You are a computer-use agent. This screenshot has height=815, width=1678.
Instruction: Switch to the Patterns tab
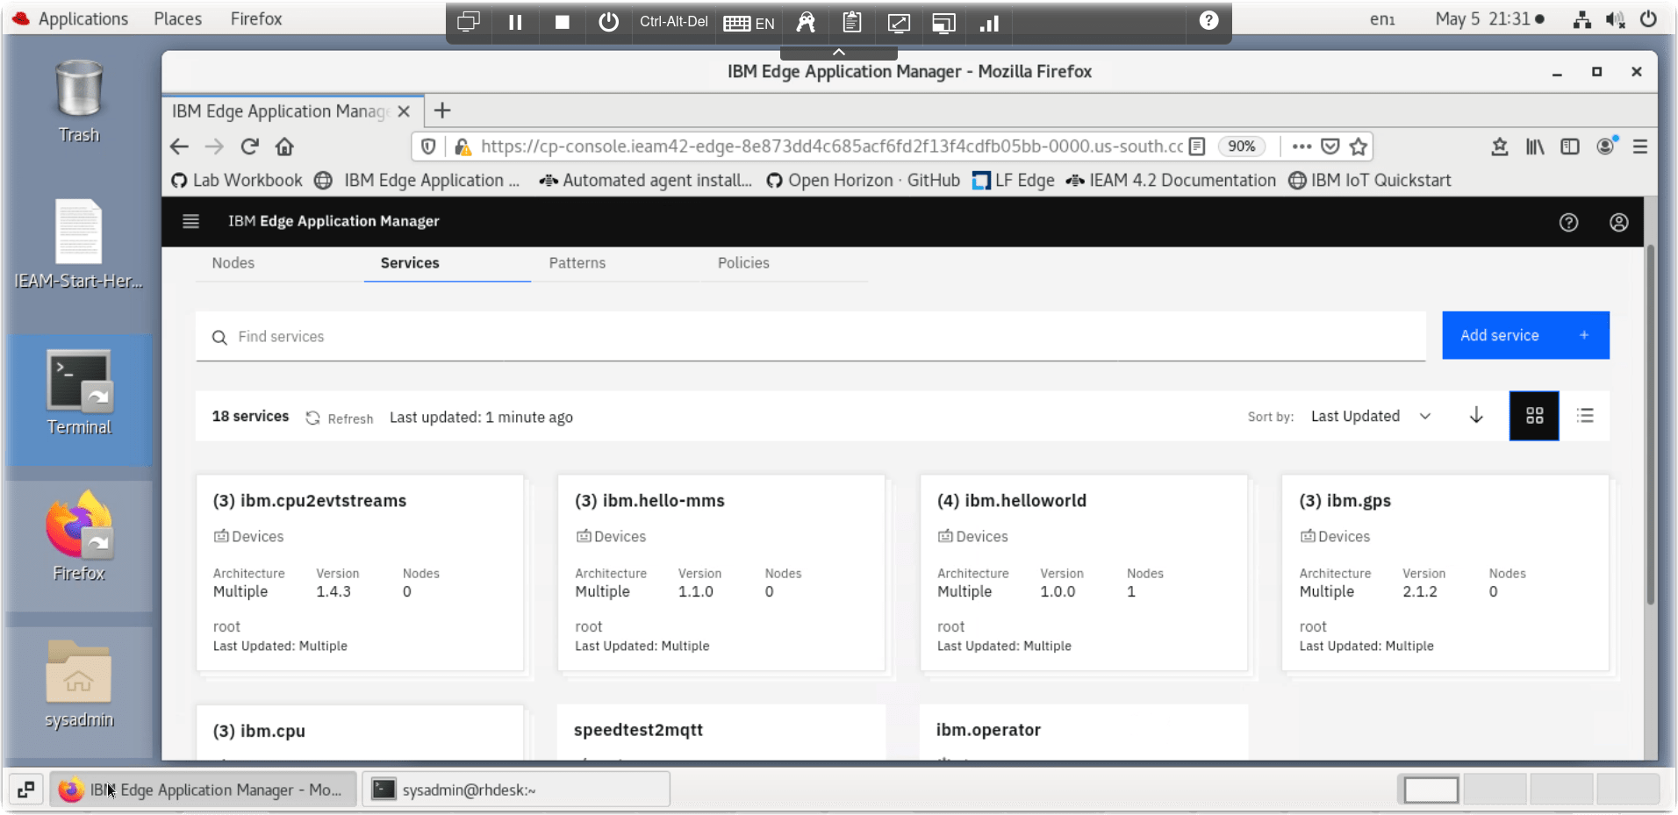tap(577, 263)
